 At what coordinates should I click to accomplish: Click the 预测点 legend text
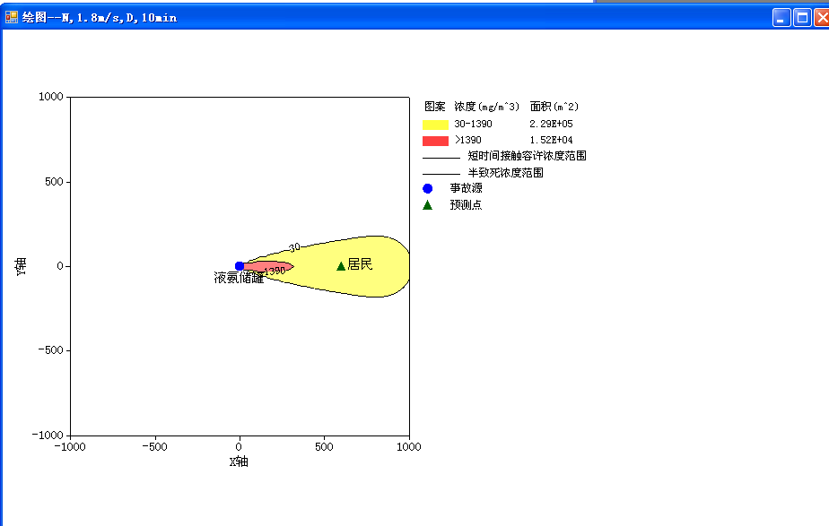(466, 205)
